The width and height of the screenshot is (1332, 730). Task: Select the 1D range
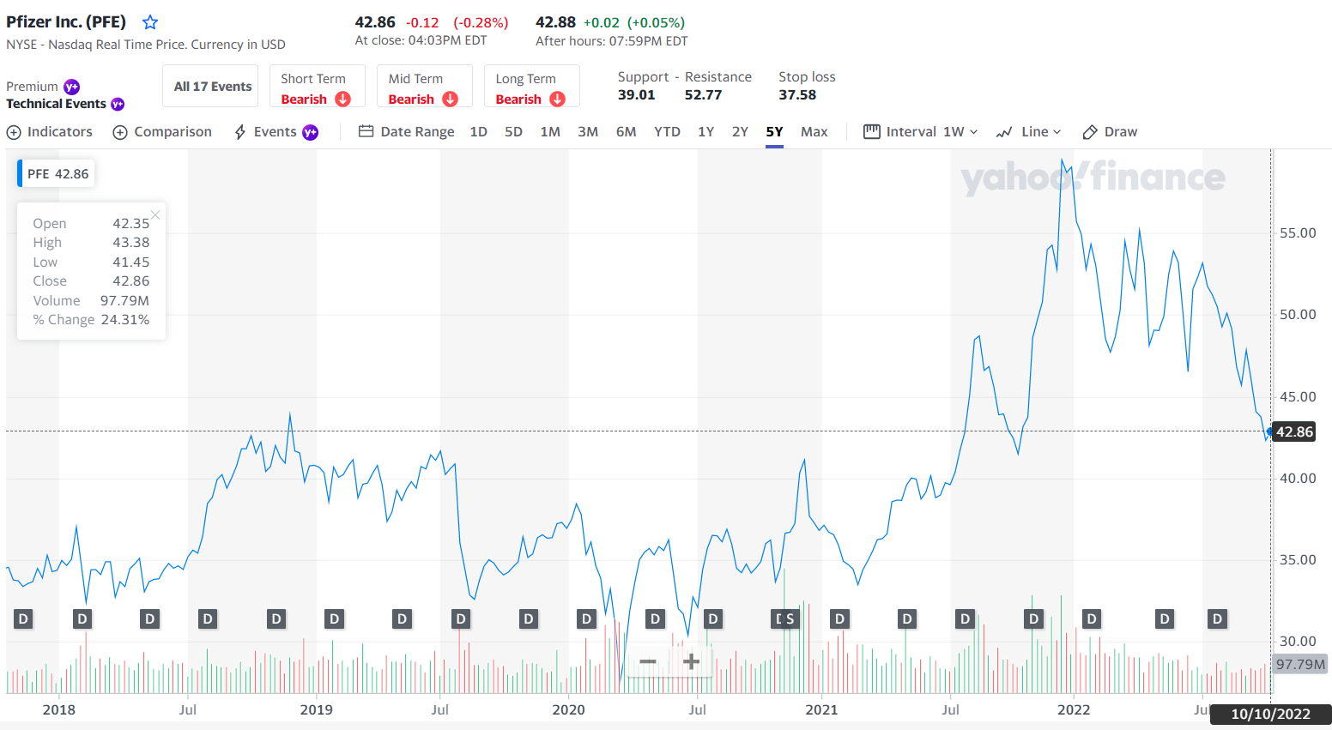click(479, 132)
